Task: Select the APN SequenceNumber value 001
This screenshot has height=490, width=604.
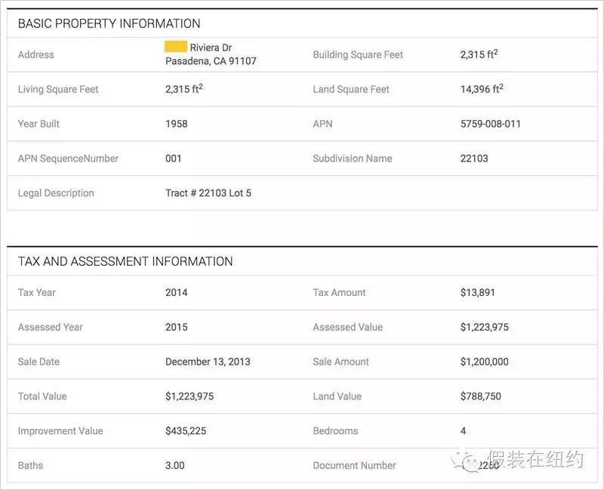Action: point(174,159)
